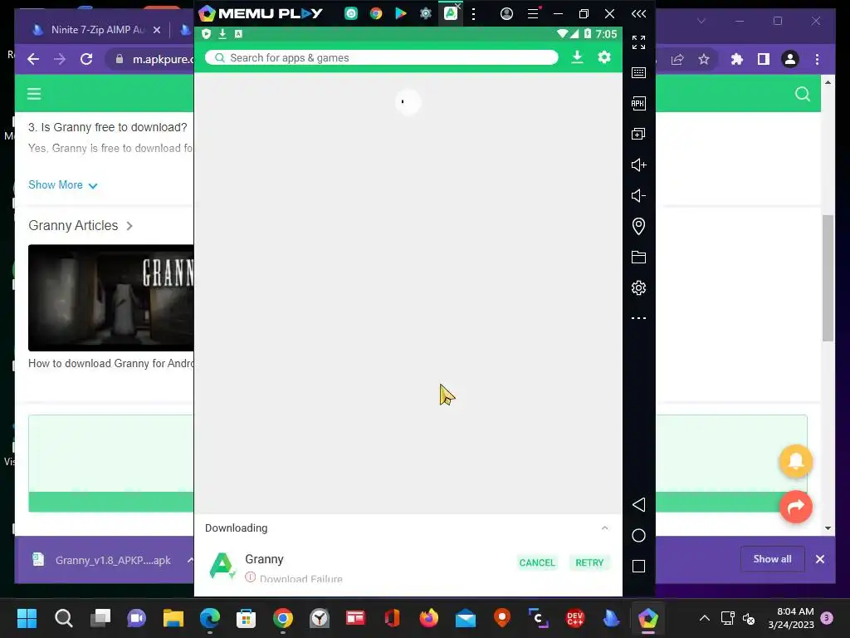
Task: Open MEmu hamburger main menu
Action: coord(534,13)
